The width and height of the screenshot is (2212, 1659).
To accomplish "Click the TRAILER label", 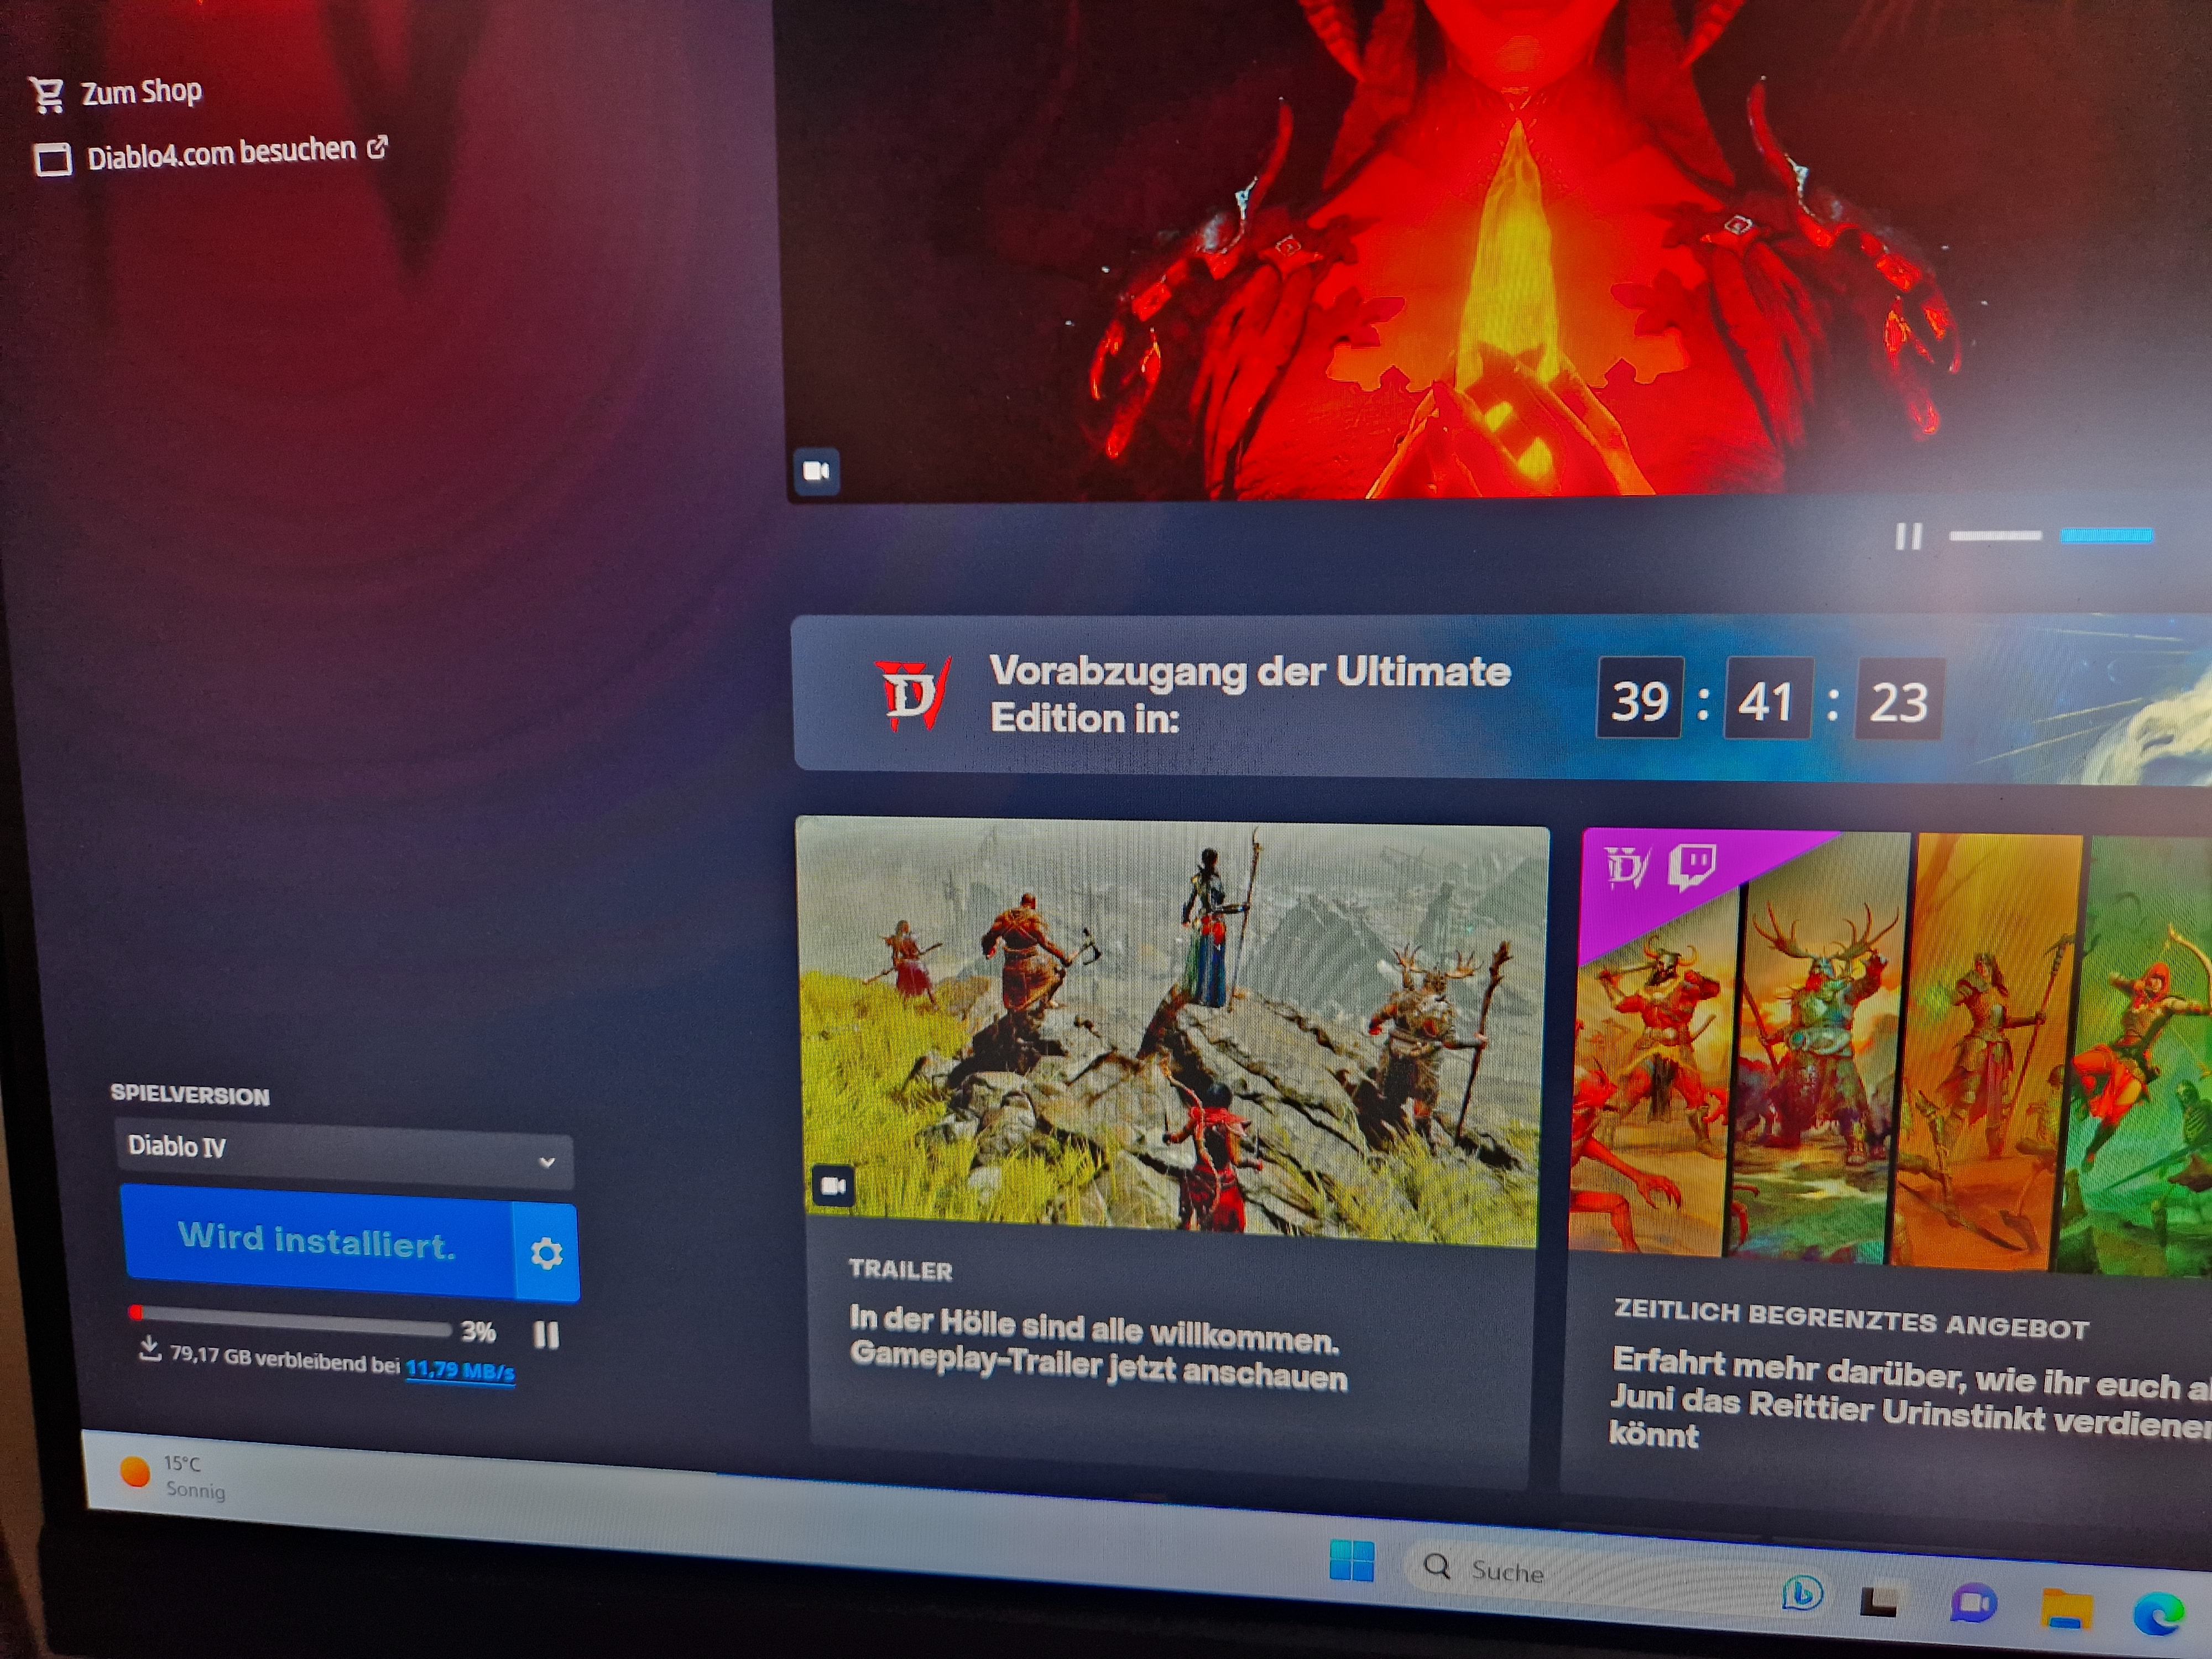I will pos(900,1269).
